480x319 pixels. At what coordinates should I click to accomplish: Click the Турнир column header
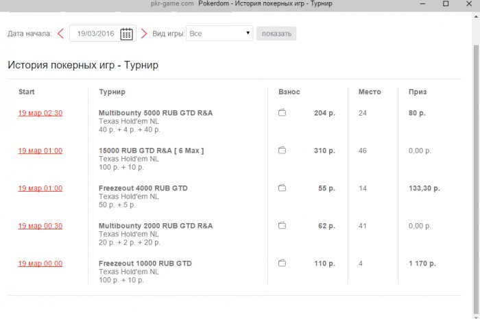pos(112,92)
